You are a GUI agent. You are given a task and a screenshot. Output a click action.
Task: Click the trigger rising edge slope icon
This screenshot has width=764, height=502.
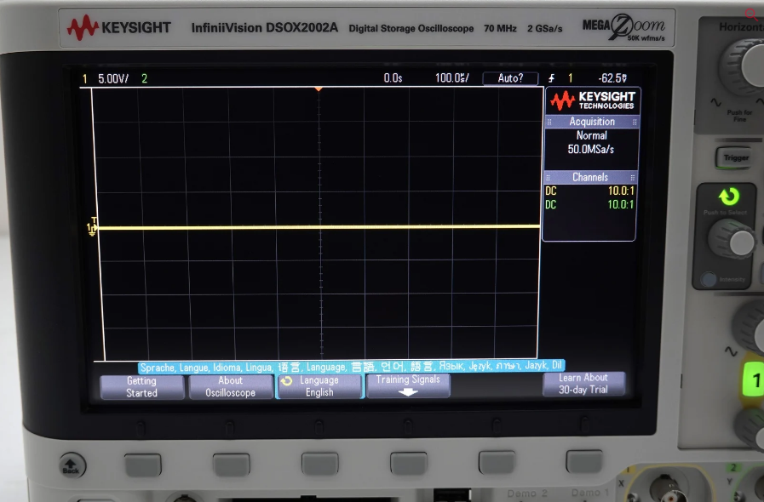(x=553, y=78)
